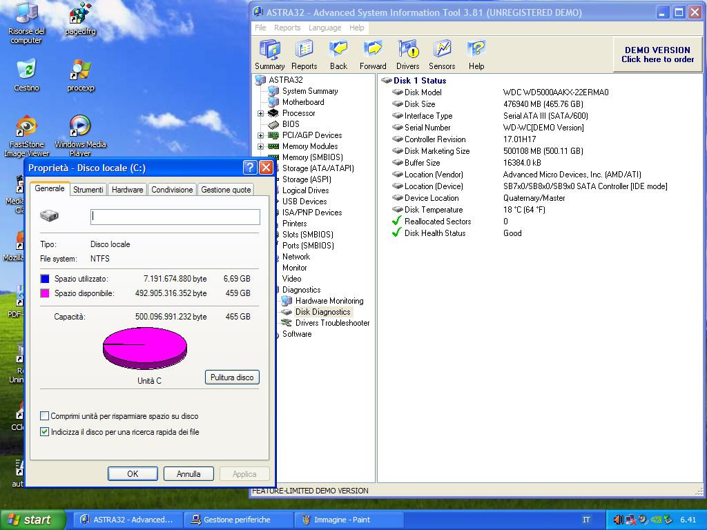The image size is (707, 530).
Task: Click the Help toolbar icon
Action: 476,50
